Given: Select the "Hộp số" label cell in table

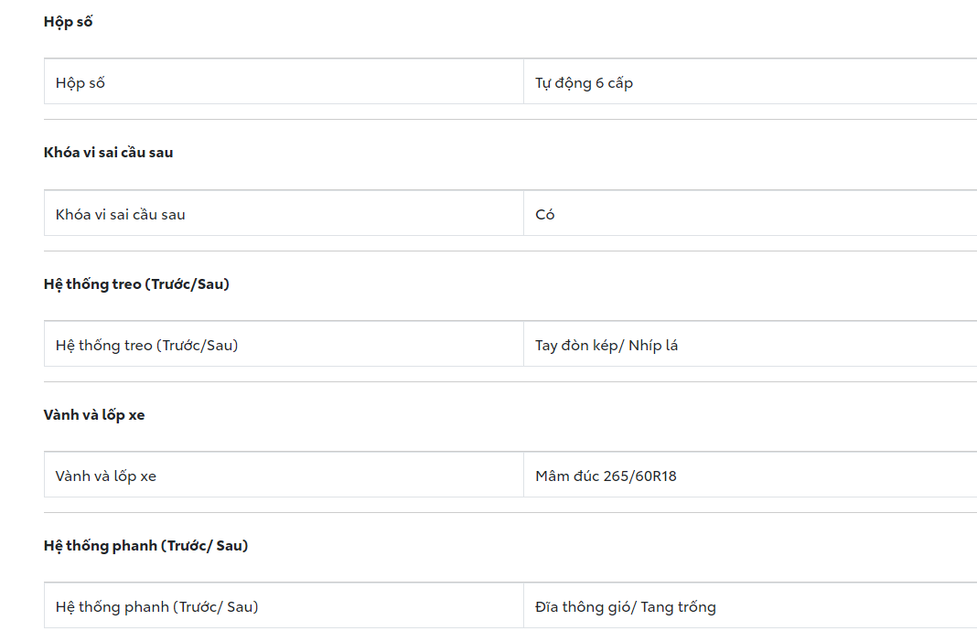Looking at the screenshot, I should coord(81,83).
